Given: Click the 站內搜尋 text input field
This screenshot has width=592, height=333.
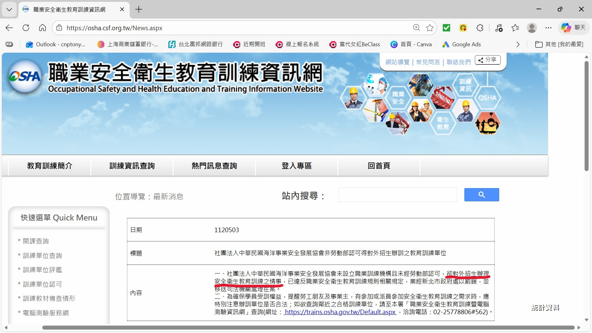Looking at the screenshot, I should pos(397,195).
